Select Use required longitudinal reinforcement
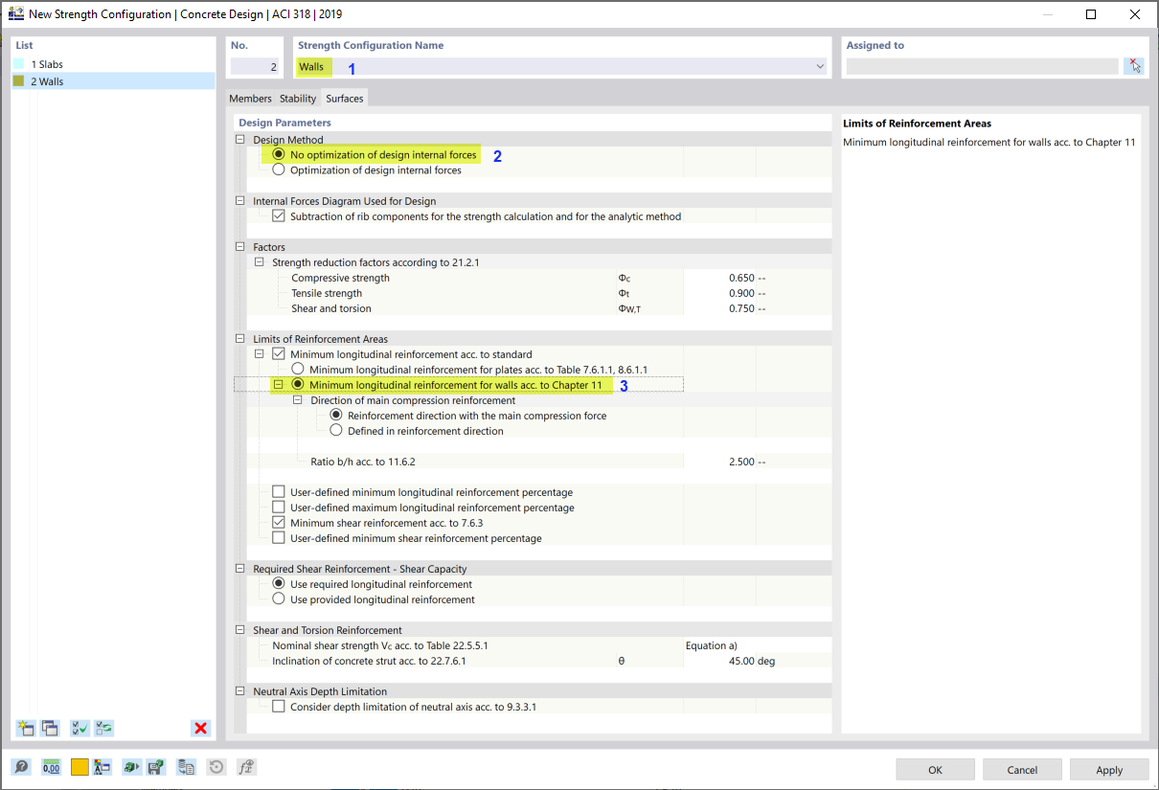This screenshot has width=1159, height=790. point(279,583)
